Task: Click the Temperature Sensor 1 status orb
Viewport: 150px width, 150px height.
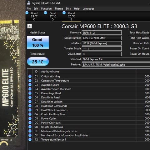Action: point(30,139)
